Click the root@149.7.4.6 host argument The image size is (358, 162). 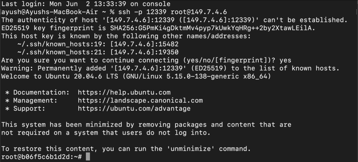[199, 12]
